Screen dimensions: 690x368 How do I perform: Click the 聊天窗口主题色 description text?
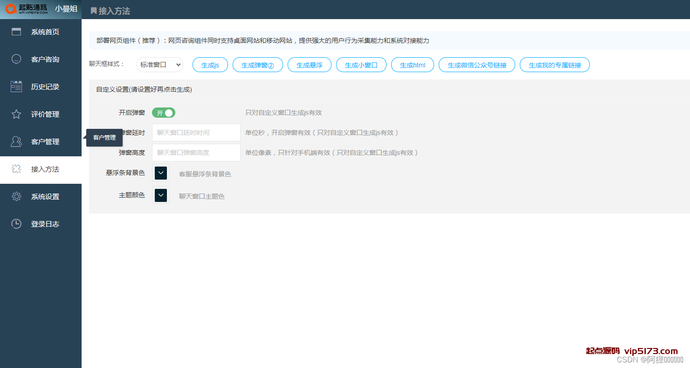point(202,196)
